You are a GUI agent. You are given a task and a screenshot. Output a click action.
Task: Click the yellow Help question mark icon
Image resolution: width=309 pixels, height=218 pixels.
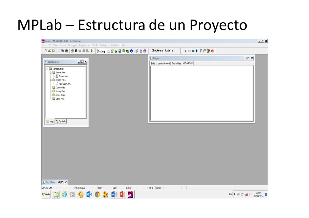pyautogui.click(x=91, y=51)
